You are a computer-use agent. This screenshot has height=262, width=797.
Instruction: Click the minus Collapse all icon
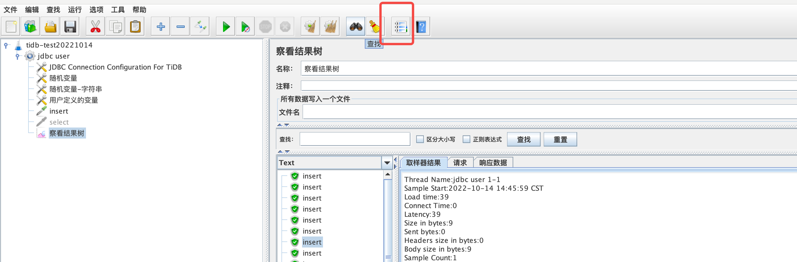pos(180,27)
